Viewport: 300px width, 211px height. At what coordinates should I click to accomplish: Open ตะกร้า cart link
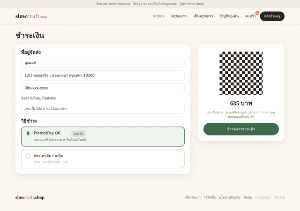[251, 16]
